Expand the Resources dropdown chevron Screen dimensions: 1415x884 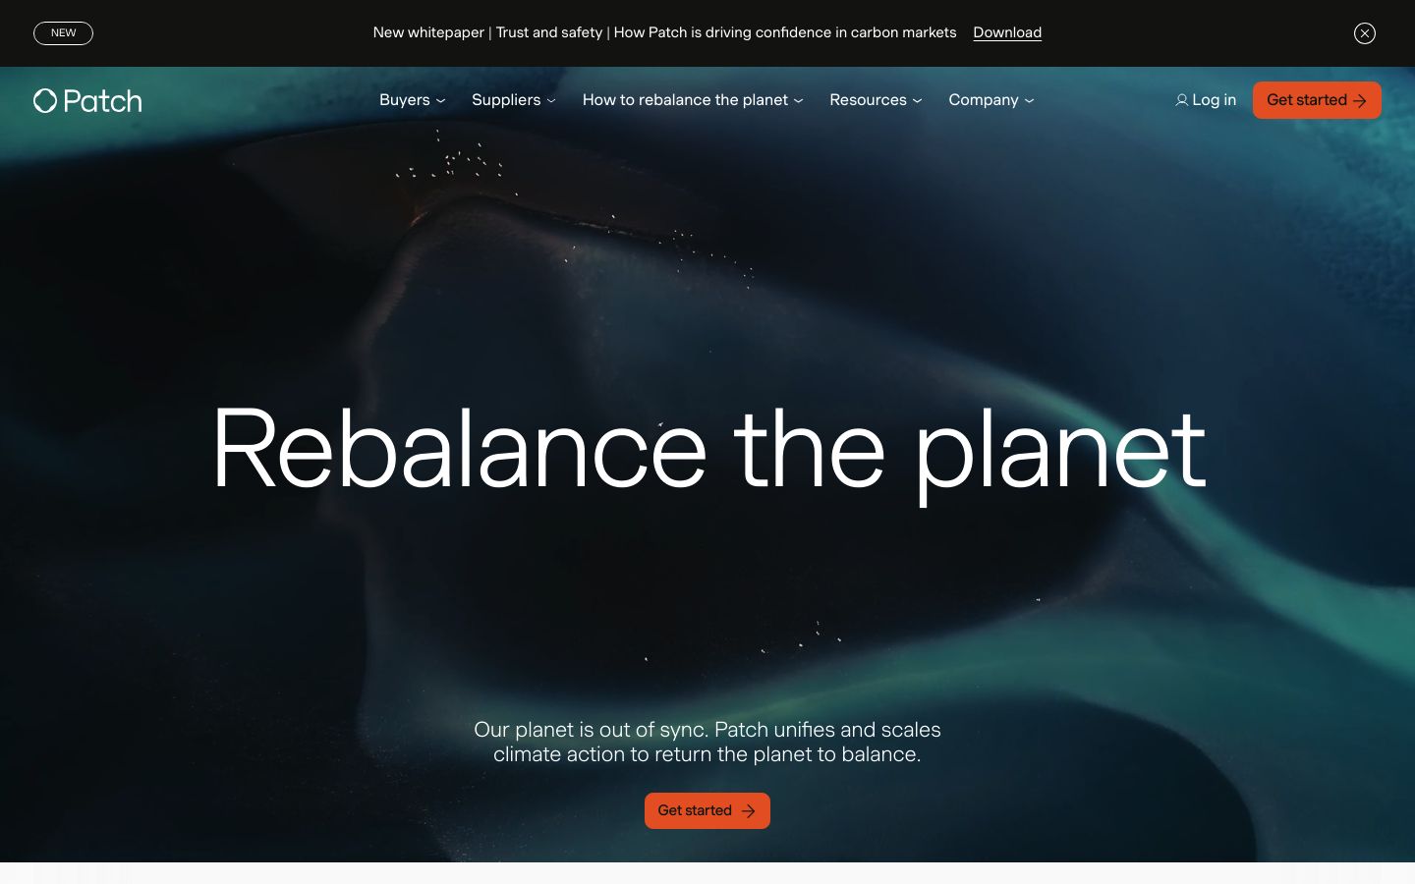pyautogui.click(x=918, y=101)
